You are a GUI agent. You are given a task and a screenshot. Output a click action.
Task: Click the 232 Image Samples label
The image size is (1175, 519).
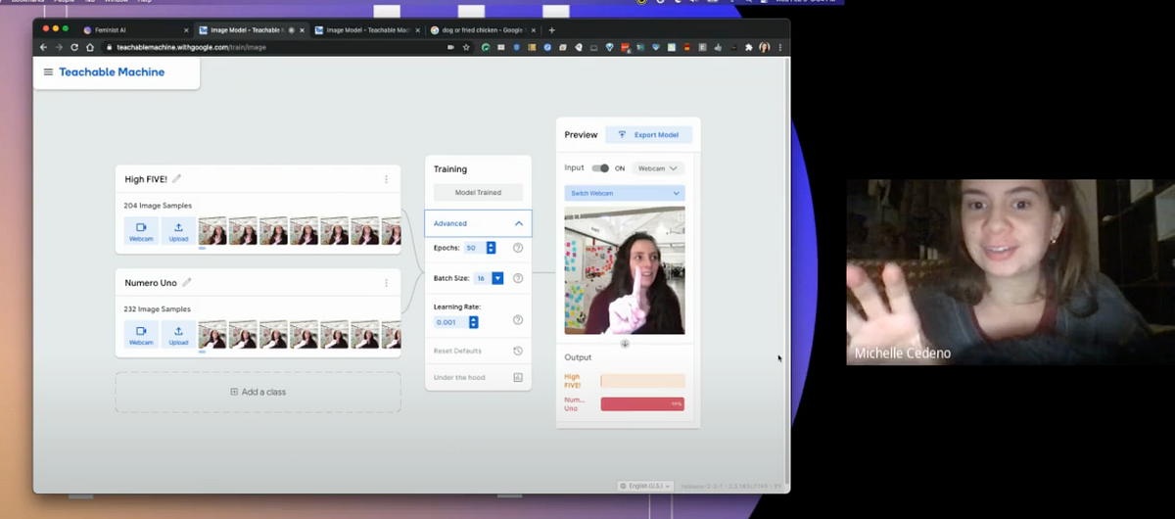158,309
